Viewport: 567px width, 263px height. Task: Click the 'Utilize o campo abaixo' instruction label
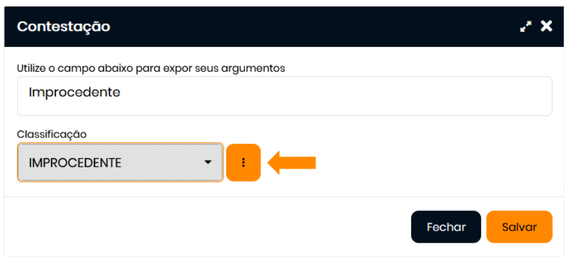151,68
